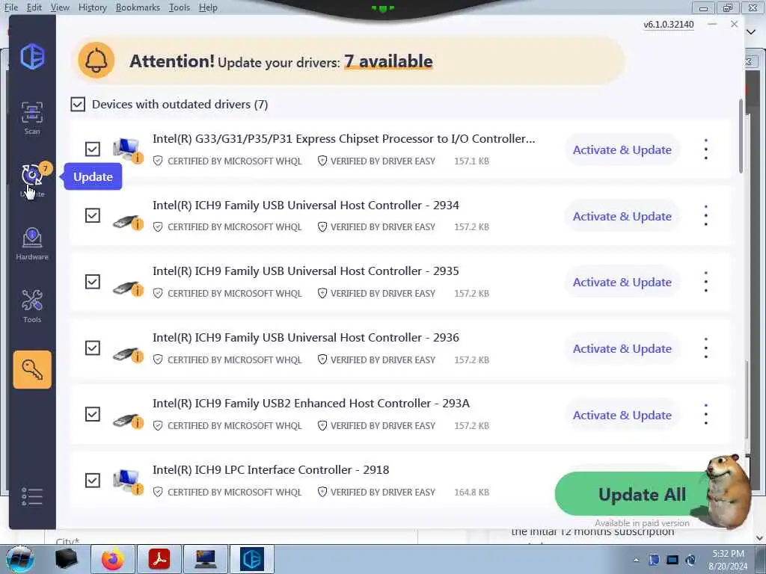Image resolution: width=766 pixels, height=574 pixels.
Task: Open the View menu in Firefox
Action: point(60,7)
